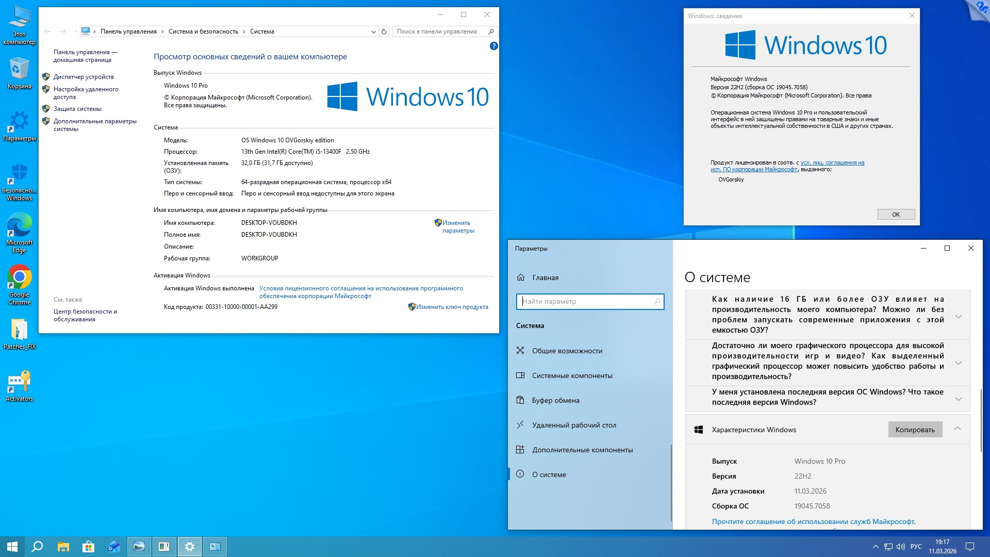Click Изменить ключ продукта link
This screenshot has height=557, width=990.
coord(452,307)
